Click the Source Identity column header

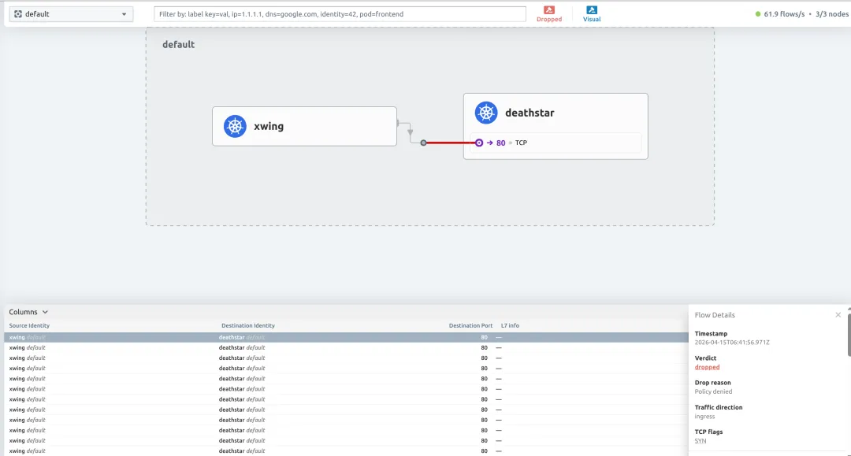point(29,325)
